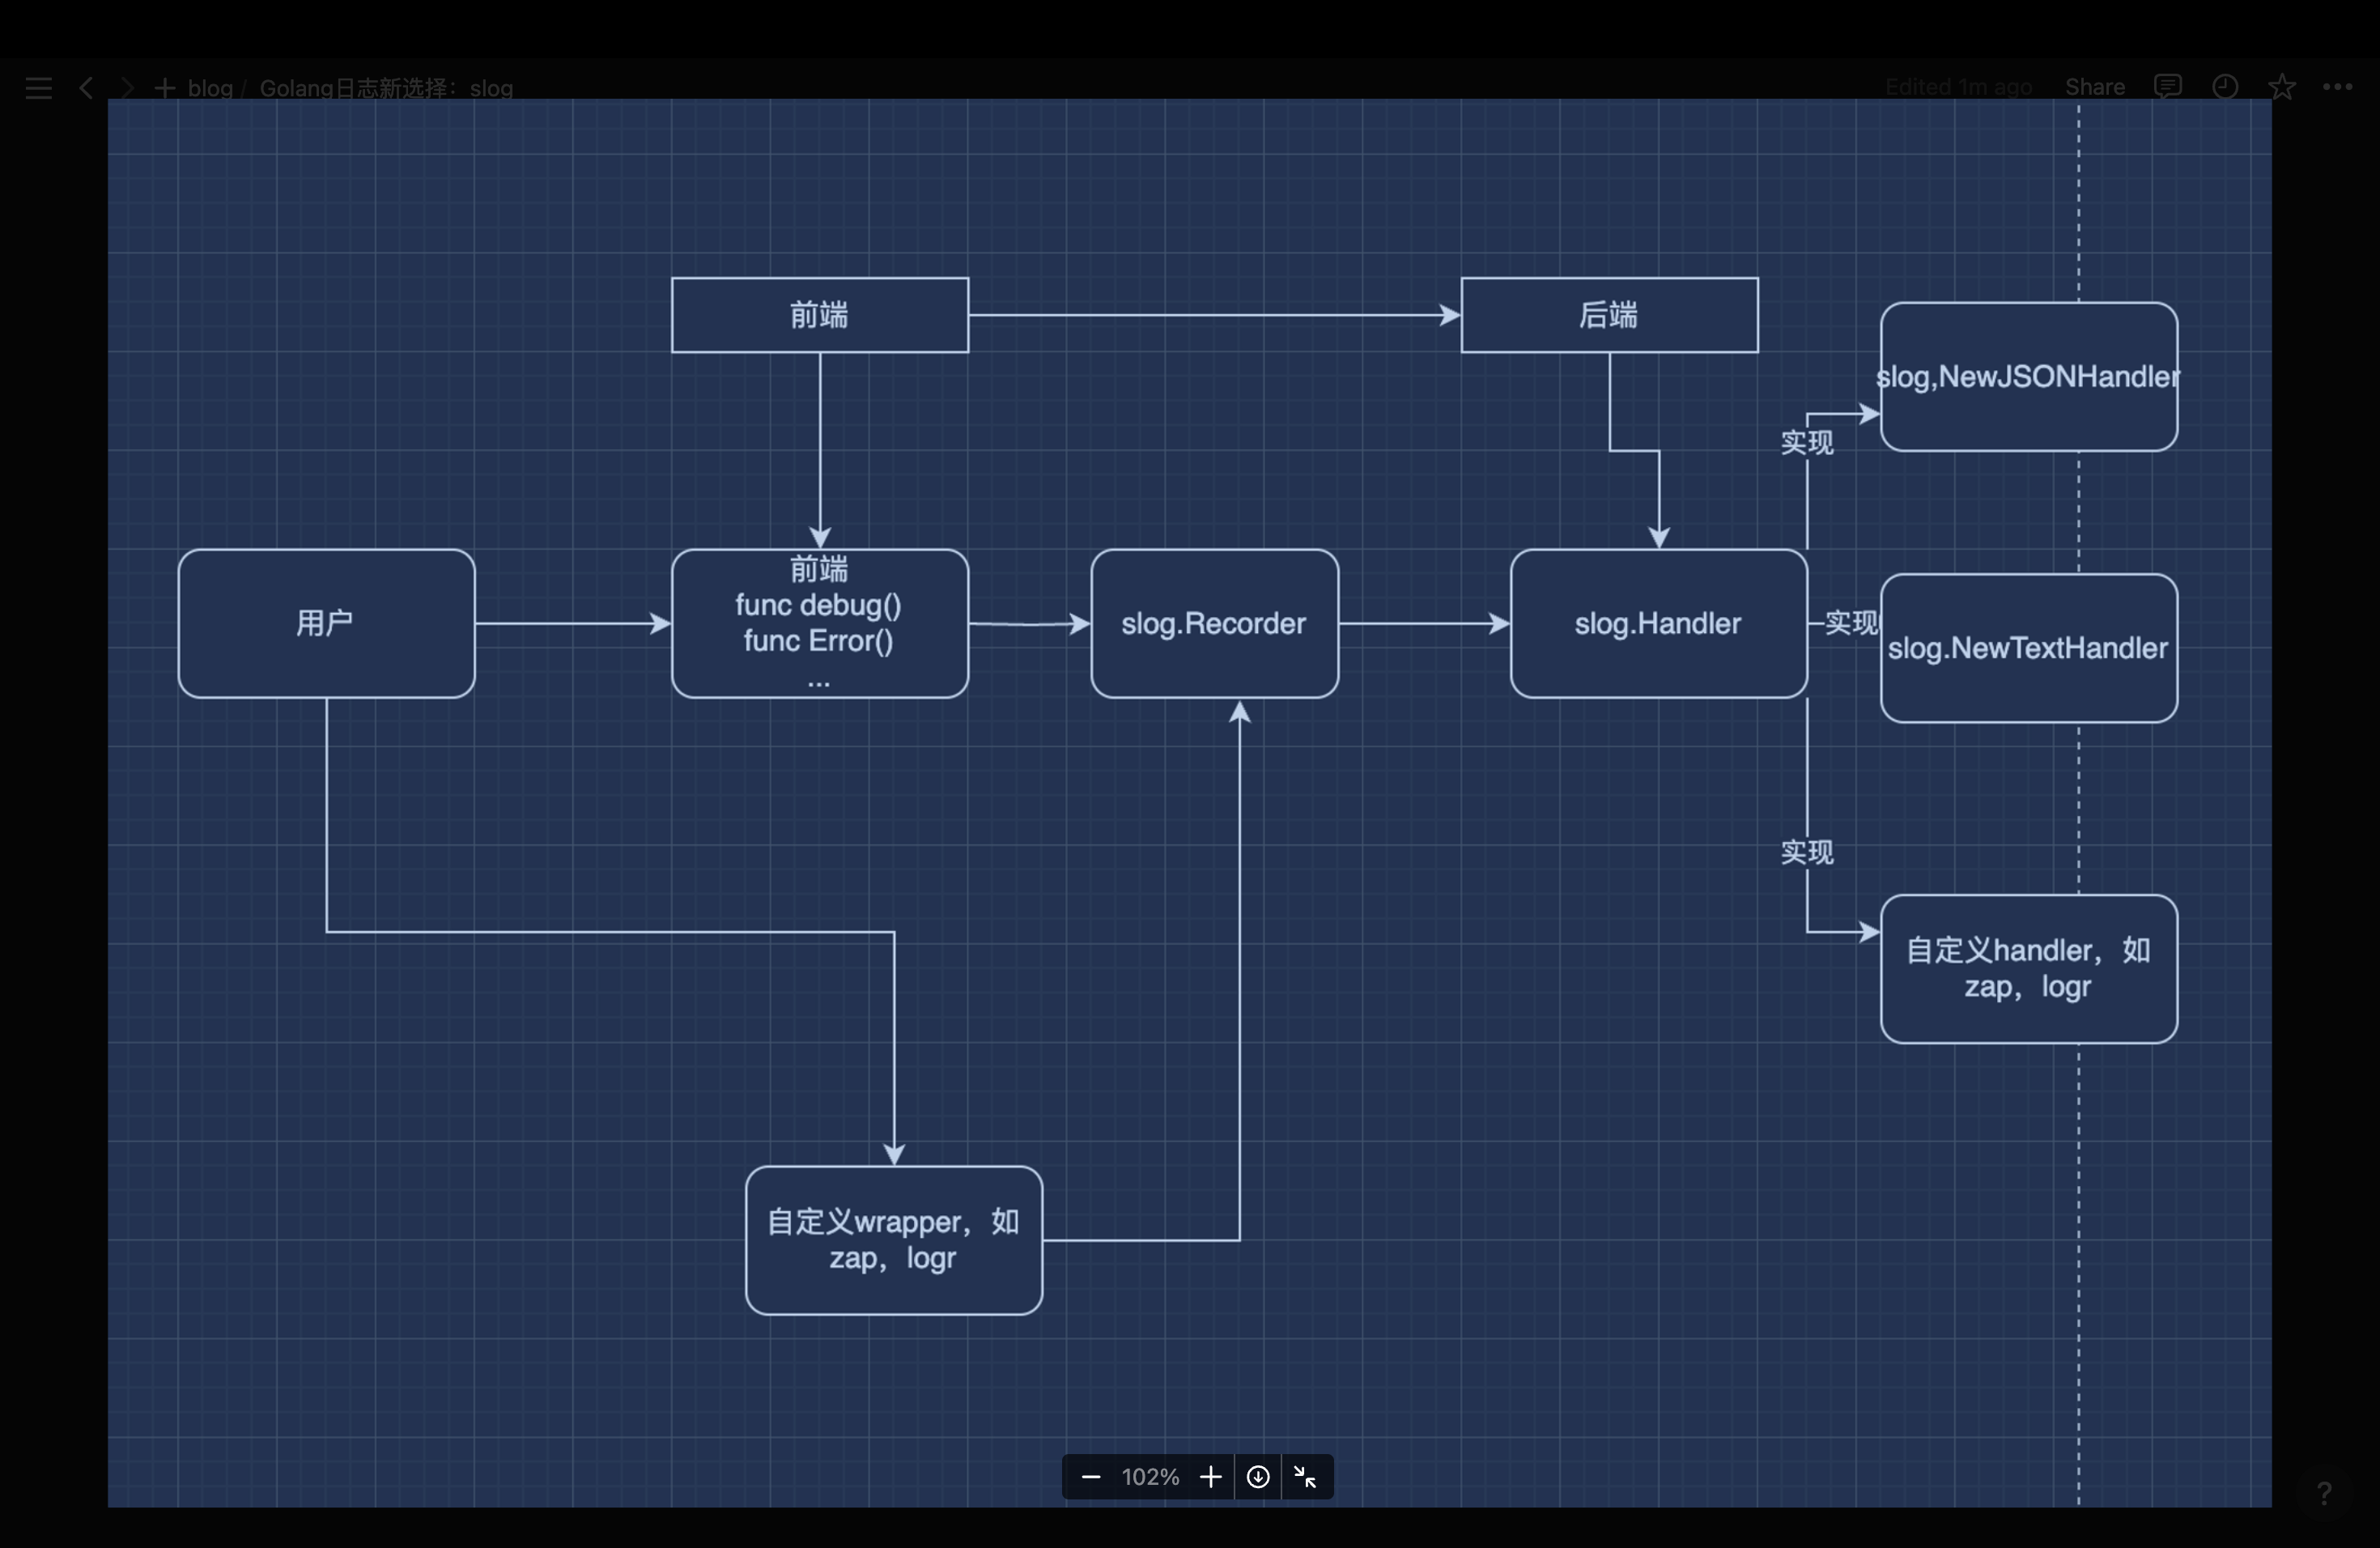The height and width of the screenshot is (1548, 2380).
Task: Click the 实现 label above custom handler arrow
Action: click(x=1807, y=852)
